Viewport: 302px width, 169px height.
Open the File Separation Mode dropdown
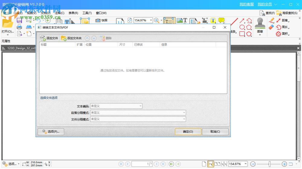coord(138,119)
